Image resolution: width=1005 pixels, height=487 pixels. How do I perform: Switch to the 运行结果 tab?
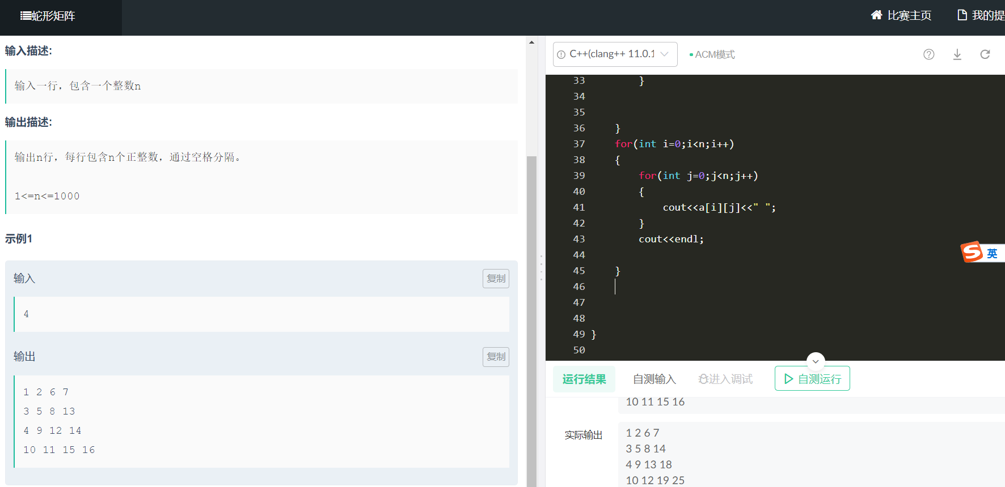click(584, 379)
